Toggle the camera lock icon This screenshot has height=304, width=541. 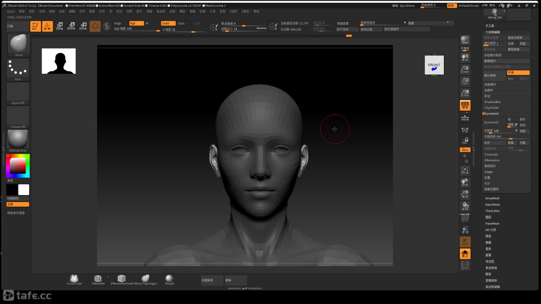pyautogui.click(x=465, y=140)
